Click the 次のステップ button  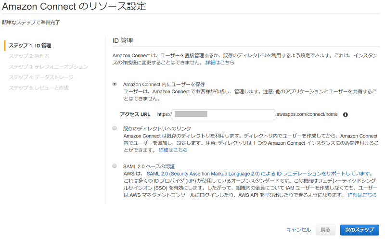(x=359, y=230)
